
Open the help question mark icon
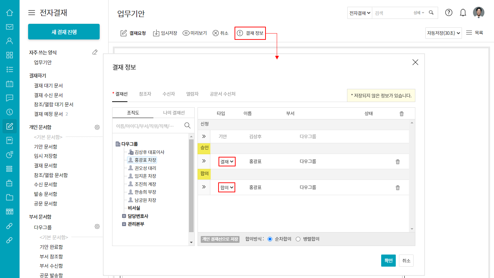[x=449, y=13]
